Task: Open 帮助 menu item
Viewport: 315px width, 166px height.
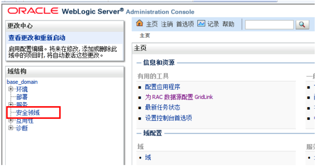Action: coord(228,24)
